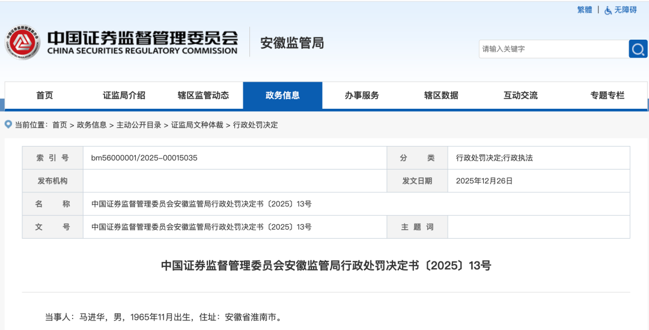Click the 当事人：马进华 paragraph

(x=164, y=318)
